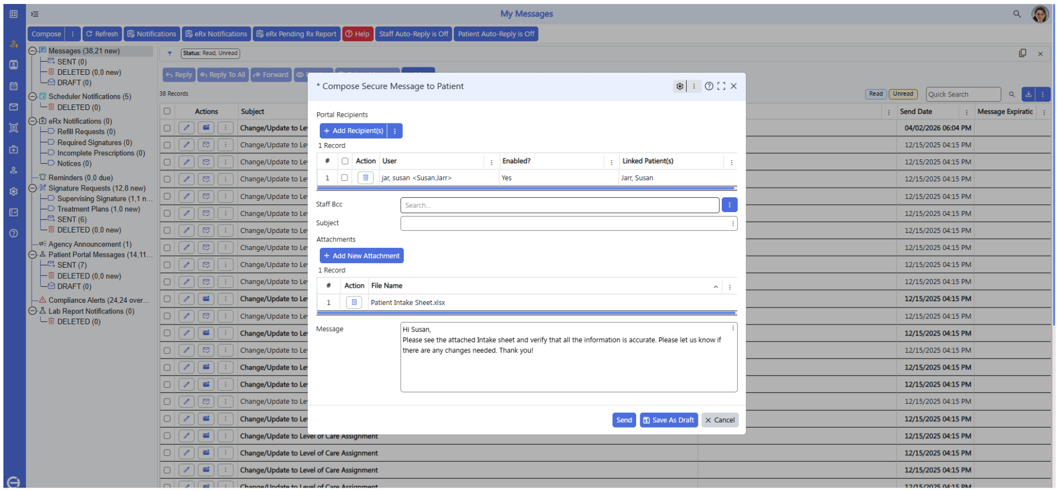Click Reply To All button

pos(223,75)
